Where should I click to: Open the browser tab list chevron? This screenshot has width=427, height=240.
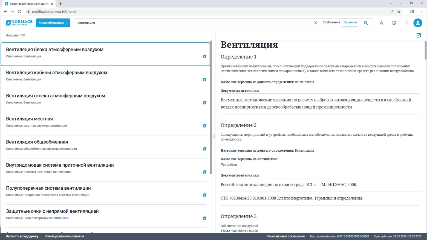391,3
